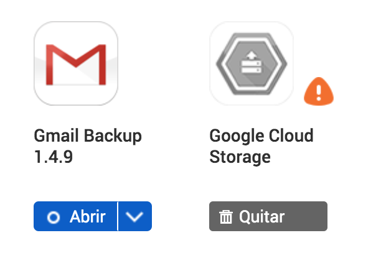Click the trash can icon on Quitar
Viewport: 386px width, 261px height.
tap(226, 217)
